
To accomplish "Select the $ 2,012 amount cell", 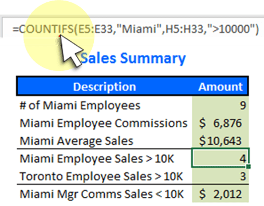I will [220, 194].
